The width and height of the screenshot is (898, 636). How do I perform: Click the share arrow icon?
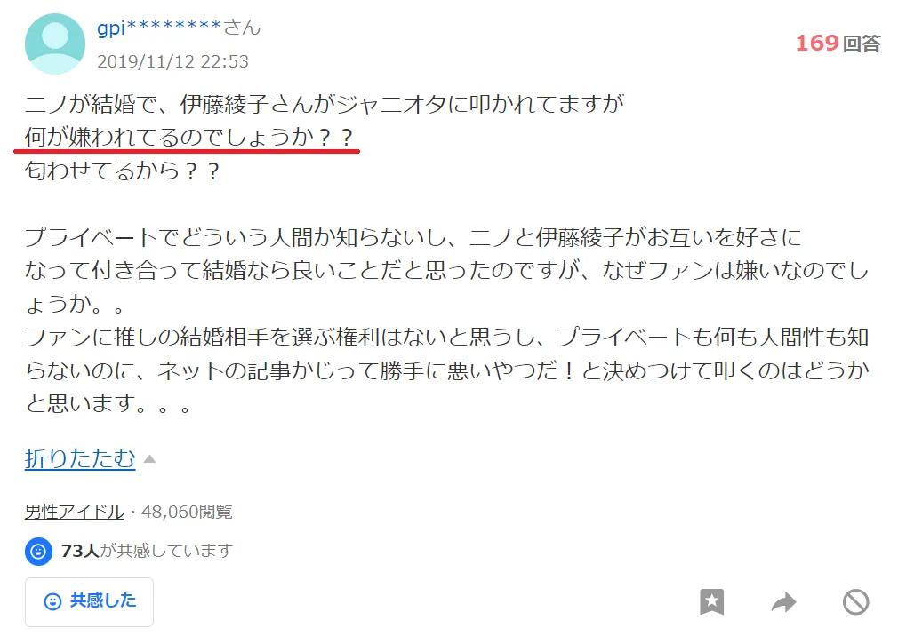[x=783, y=601]
